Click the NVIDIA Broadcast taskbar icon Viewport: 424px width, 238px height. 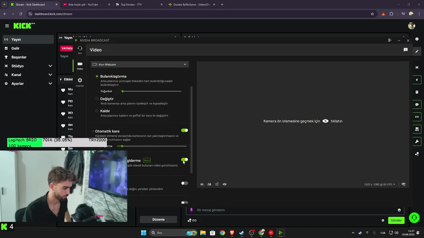(x=281, y=233)
